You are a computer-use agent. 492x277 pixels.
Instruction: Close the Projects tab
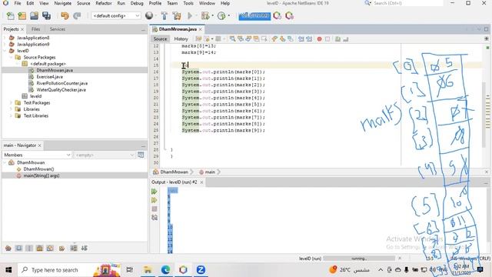(22, 29)
